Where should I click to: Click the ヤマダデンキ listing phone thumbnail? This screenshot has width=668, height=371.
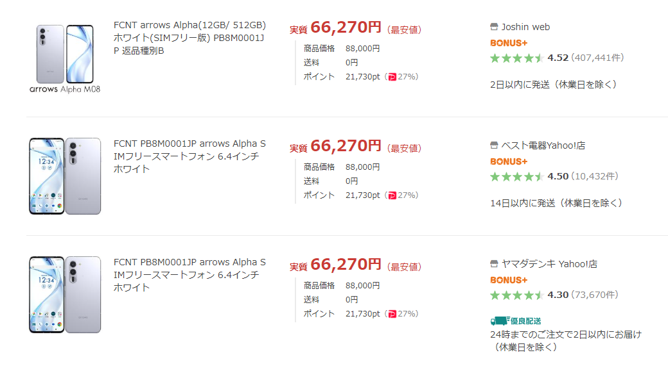[65, 294]
